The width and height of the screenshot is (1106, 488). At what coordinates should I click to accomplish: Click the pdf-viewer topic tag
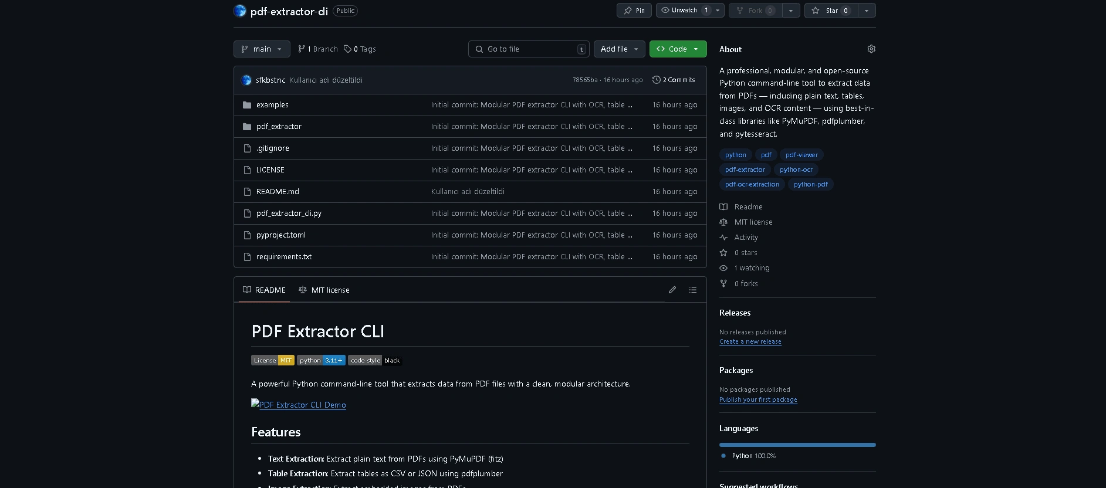tap(801, 155)
